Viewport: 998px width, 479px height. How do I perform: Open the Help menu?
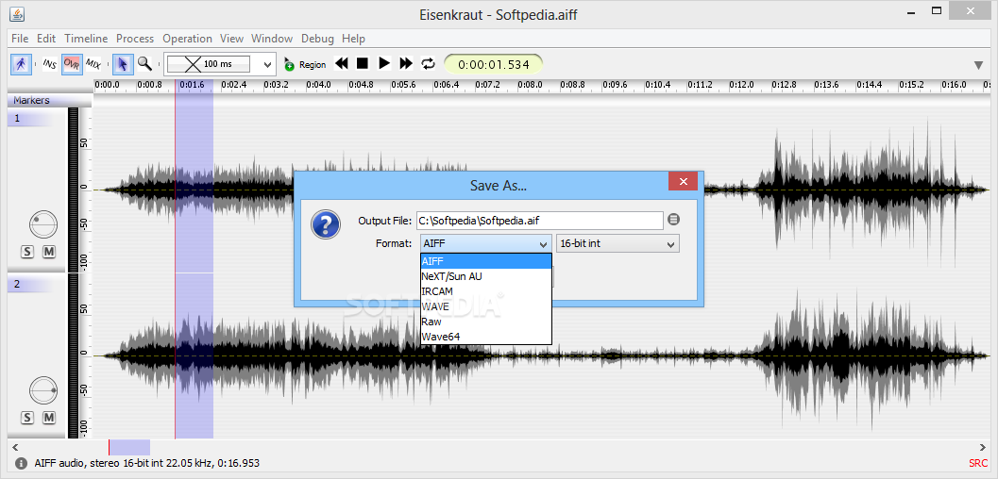point(353,39)
